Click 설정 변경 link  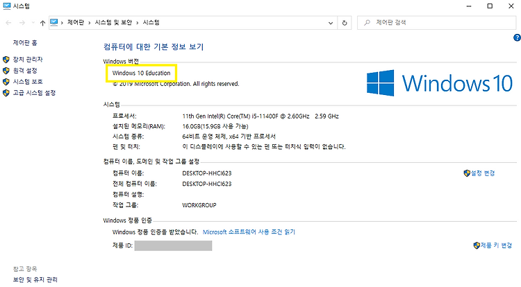tap(483, 173)
